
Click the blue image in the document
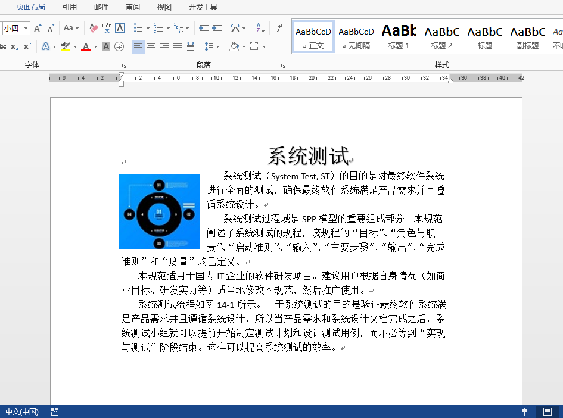click(159, 212)
